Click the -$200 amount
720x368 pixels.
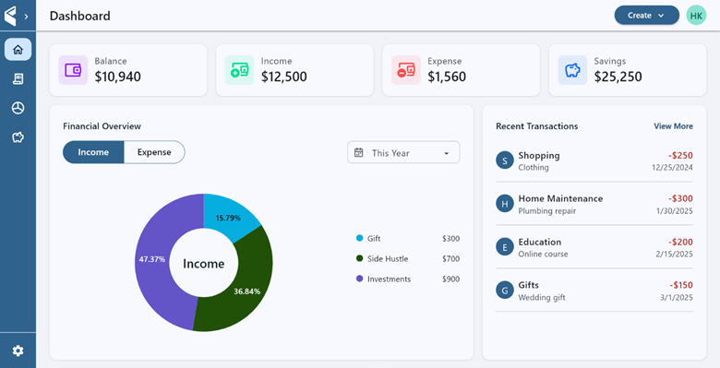680,242
